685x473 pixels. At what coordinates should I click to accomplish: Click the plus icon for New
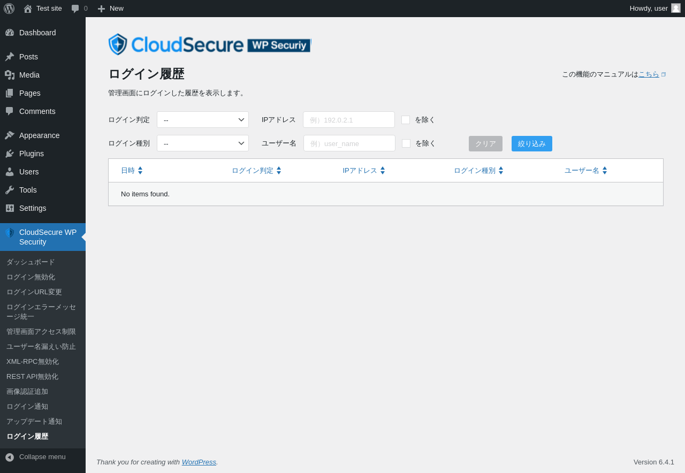pos(101,9)
